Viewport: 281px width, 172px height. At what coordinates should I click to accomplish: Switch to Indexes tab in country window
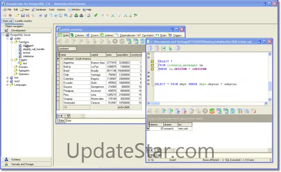point(107,35)
